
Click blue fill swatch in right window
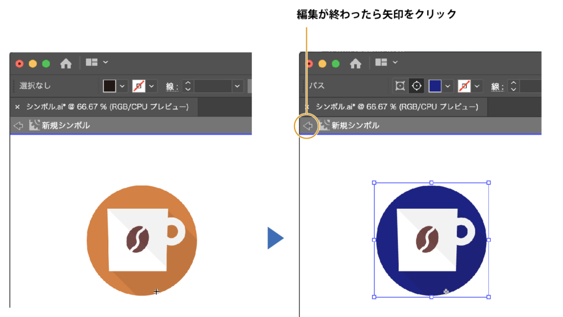pos(435,86)
